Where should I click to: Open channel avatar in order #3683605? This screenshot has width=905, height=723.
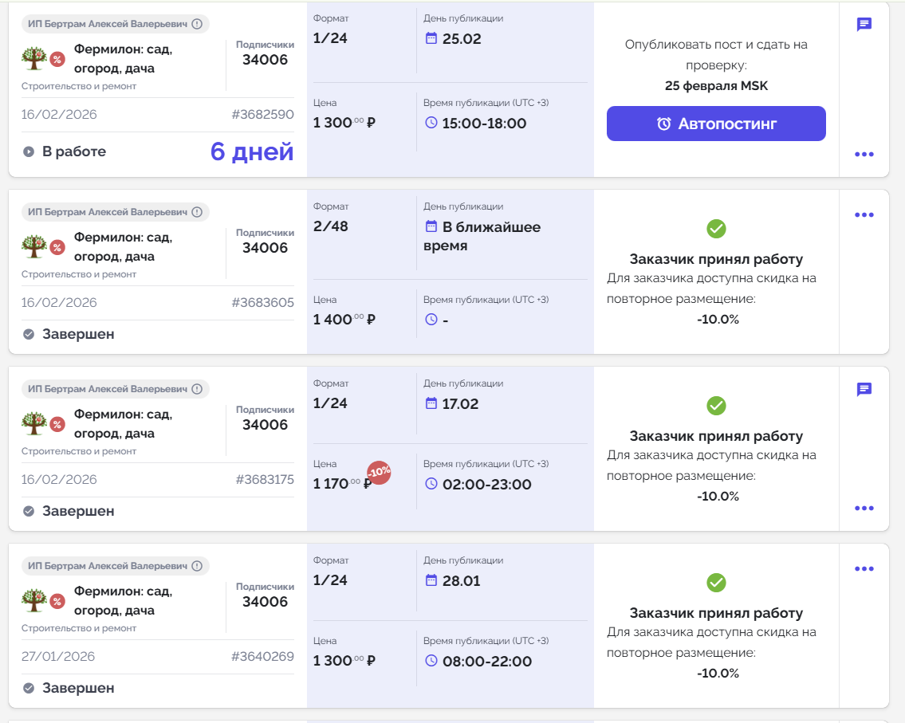pos(34,247)
